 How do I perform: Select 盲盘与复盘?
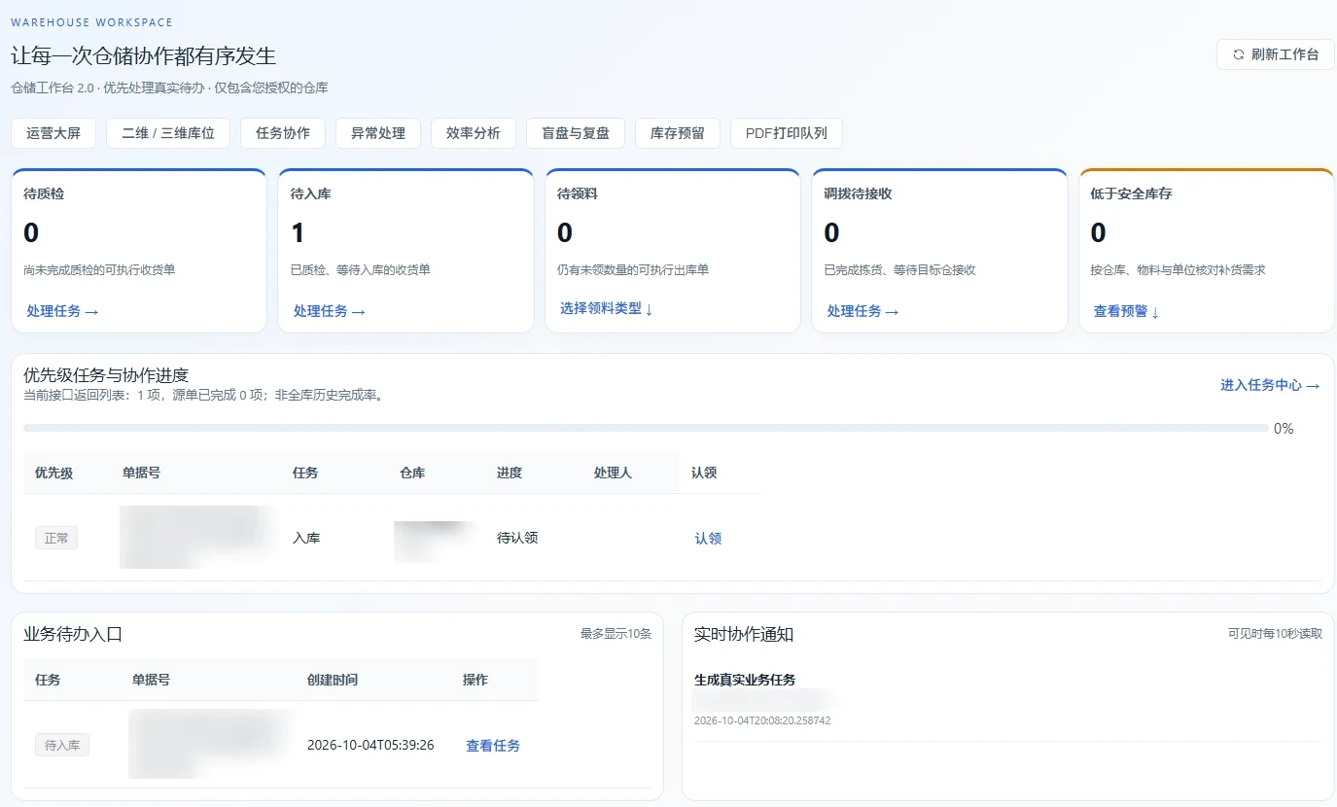click(576, 133)
